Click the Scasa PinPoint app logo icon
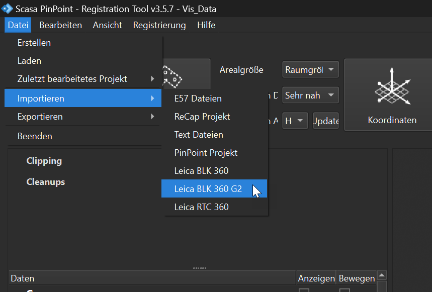432x292 pixels. (x=7, y=9)
